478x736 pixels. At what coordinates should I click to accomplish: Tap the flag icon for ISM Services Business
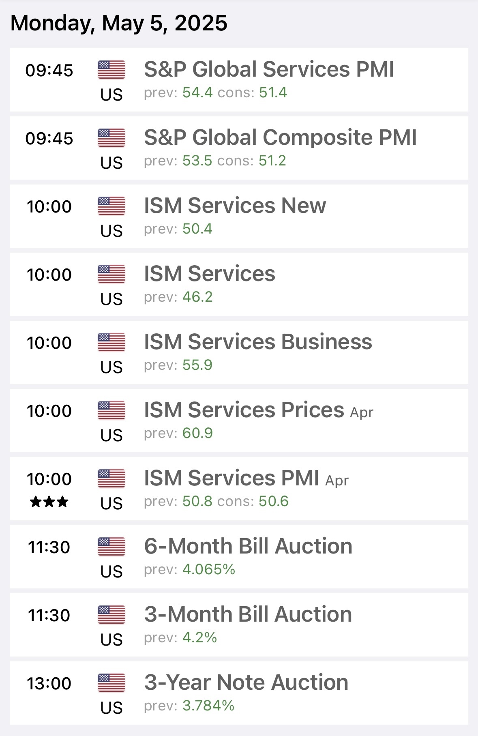[111, 342]
